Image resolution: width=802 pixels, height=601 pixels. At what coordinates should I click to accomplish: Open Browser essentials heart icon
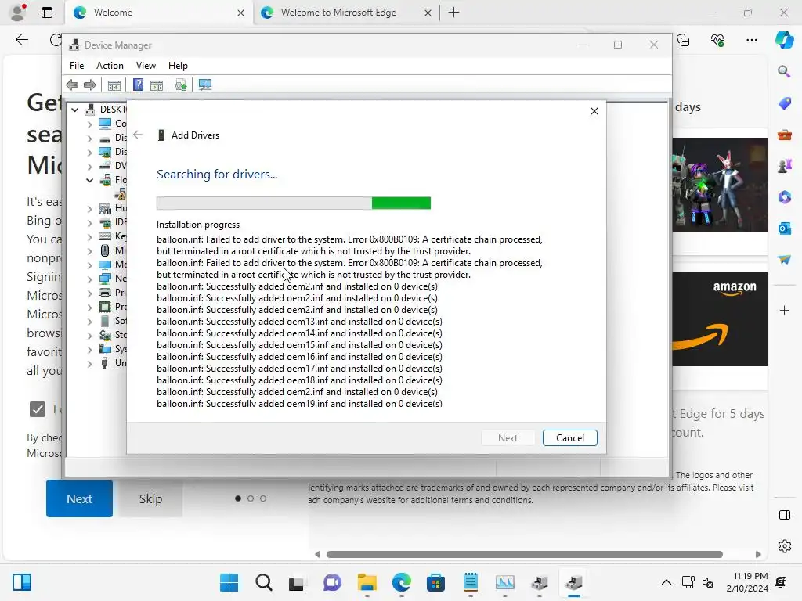tap(717, 40)
